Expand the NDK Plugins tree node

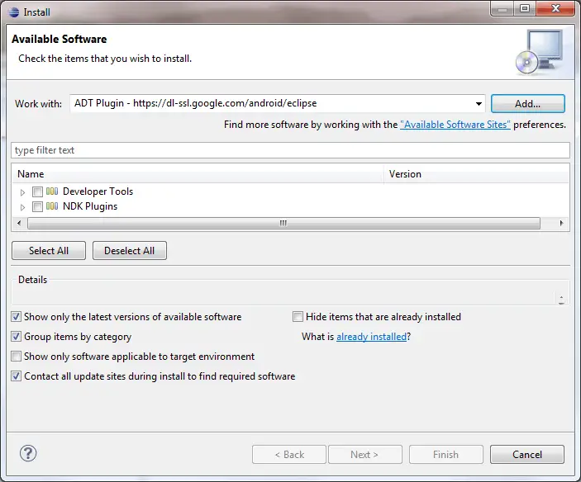point(23,206)
